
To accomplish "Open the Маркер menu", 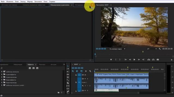I will tap(30, 2).
